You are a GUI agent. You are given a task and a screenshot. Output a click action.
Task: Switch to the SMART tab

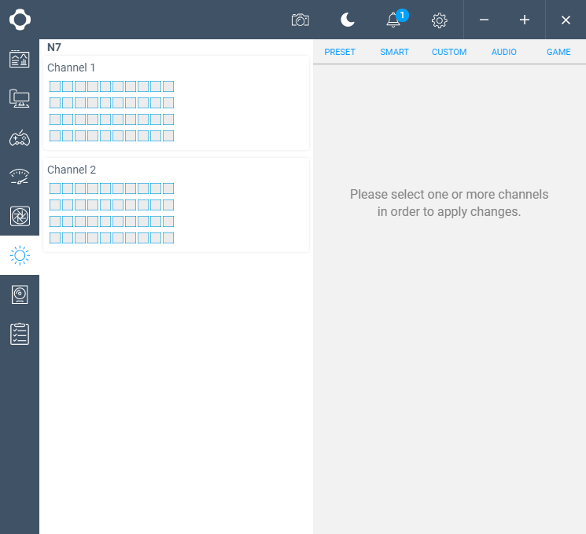point(394,52)
